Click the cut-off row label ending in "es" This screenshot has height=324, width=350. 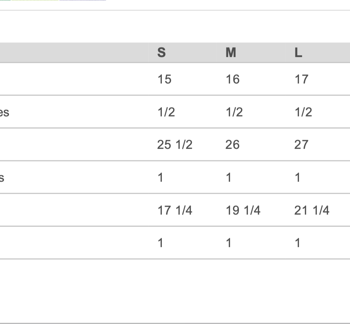coord(4,112)
